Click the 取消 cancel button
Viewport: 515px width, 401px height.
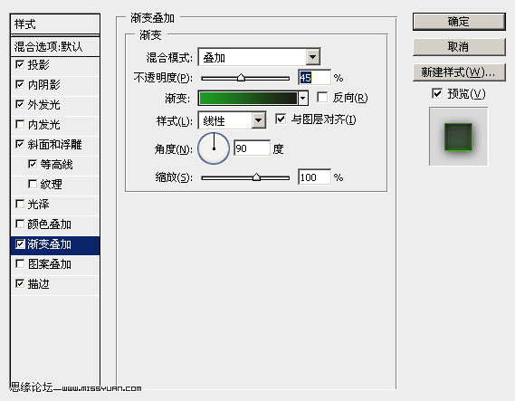[459, 47]
